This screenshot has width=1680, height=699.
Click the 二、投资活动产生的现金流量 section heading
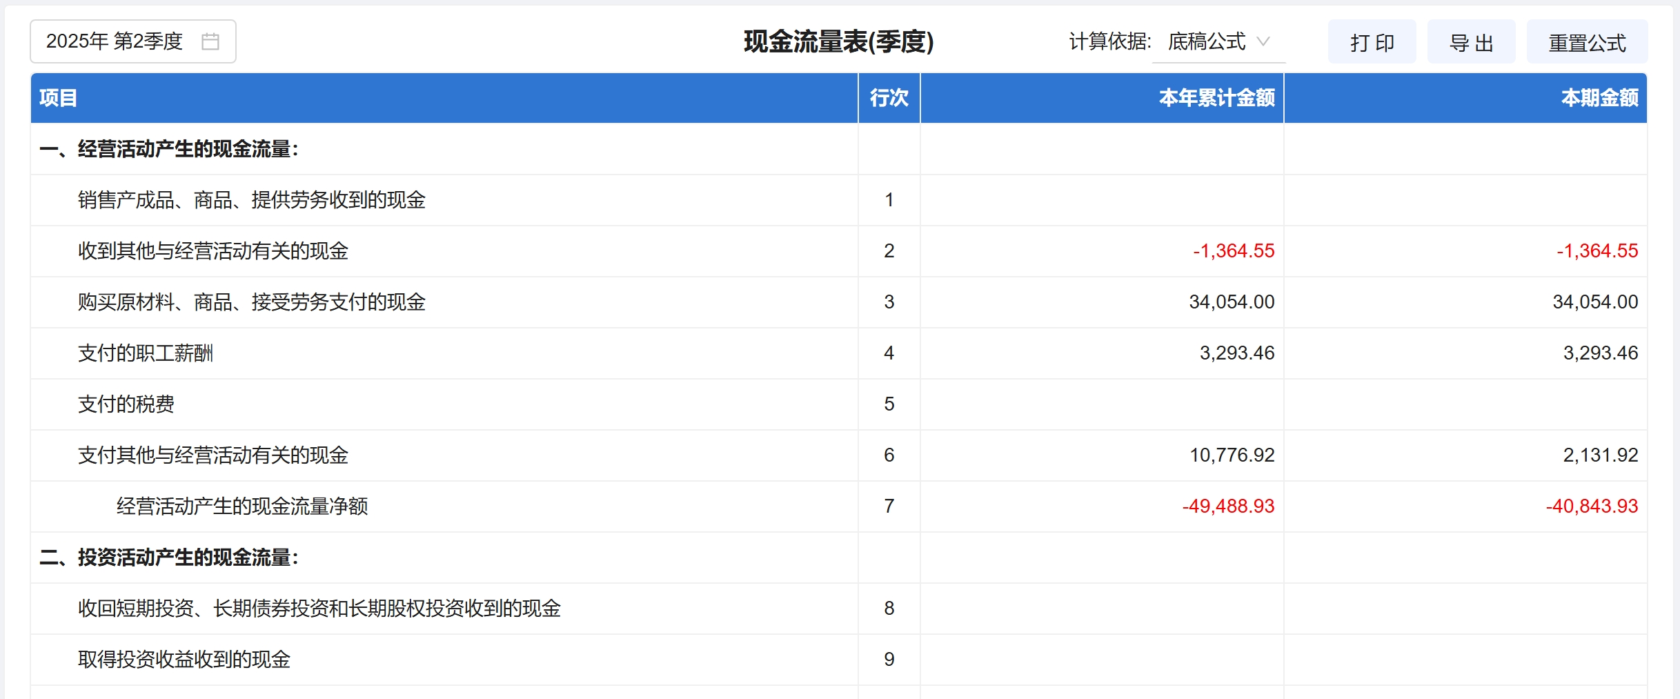[169, 558]
